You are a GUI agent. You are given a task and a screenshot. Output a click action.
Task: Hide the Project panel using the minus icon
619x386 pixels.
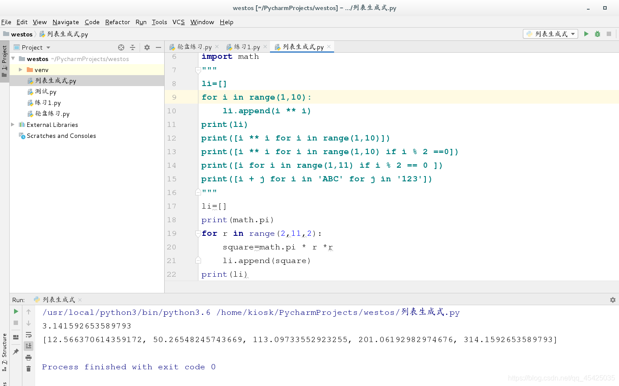[x=158, y=47]
